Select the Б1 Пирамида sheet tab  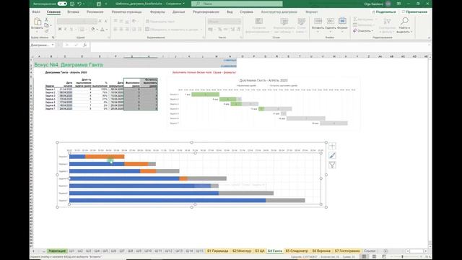218,251
